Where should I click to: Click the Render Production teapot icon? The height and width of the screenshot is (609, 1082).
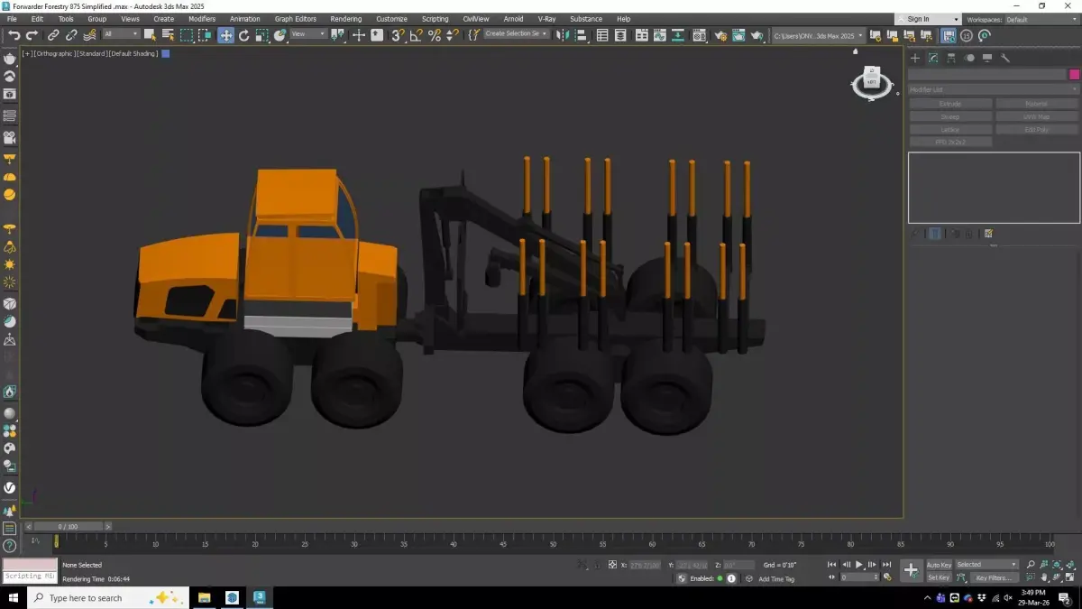pyautogui.click(x=757, y=35)
